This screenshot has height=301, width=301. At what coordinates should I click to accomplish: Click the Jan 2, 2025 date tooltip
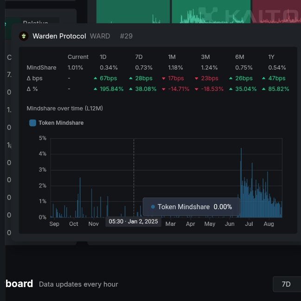[134, 222]
